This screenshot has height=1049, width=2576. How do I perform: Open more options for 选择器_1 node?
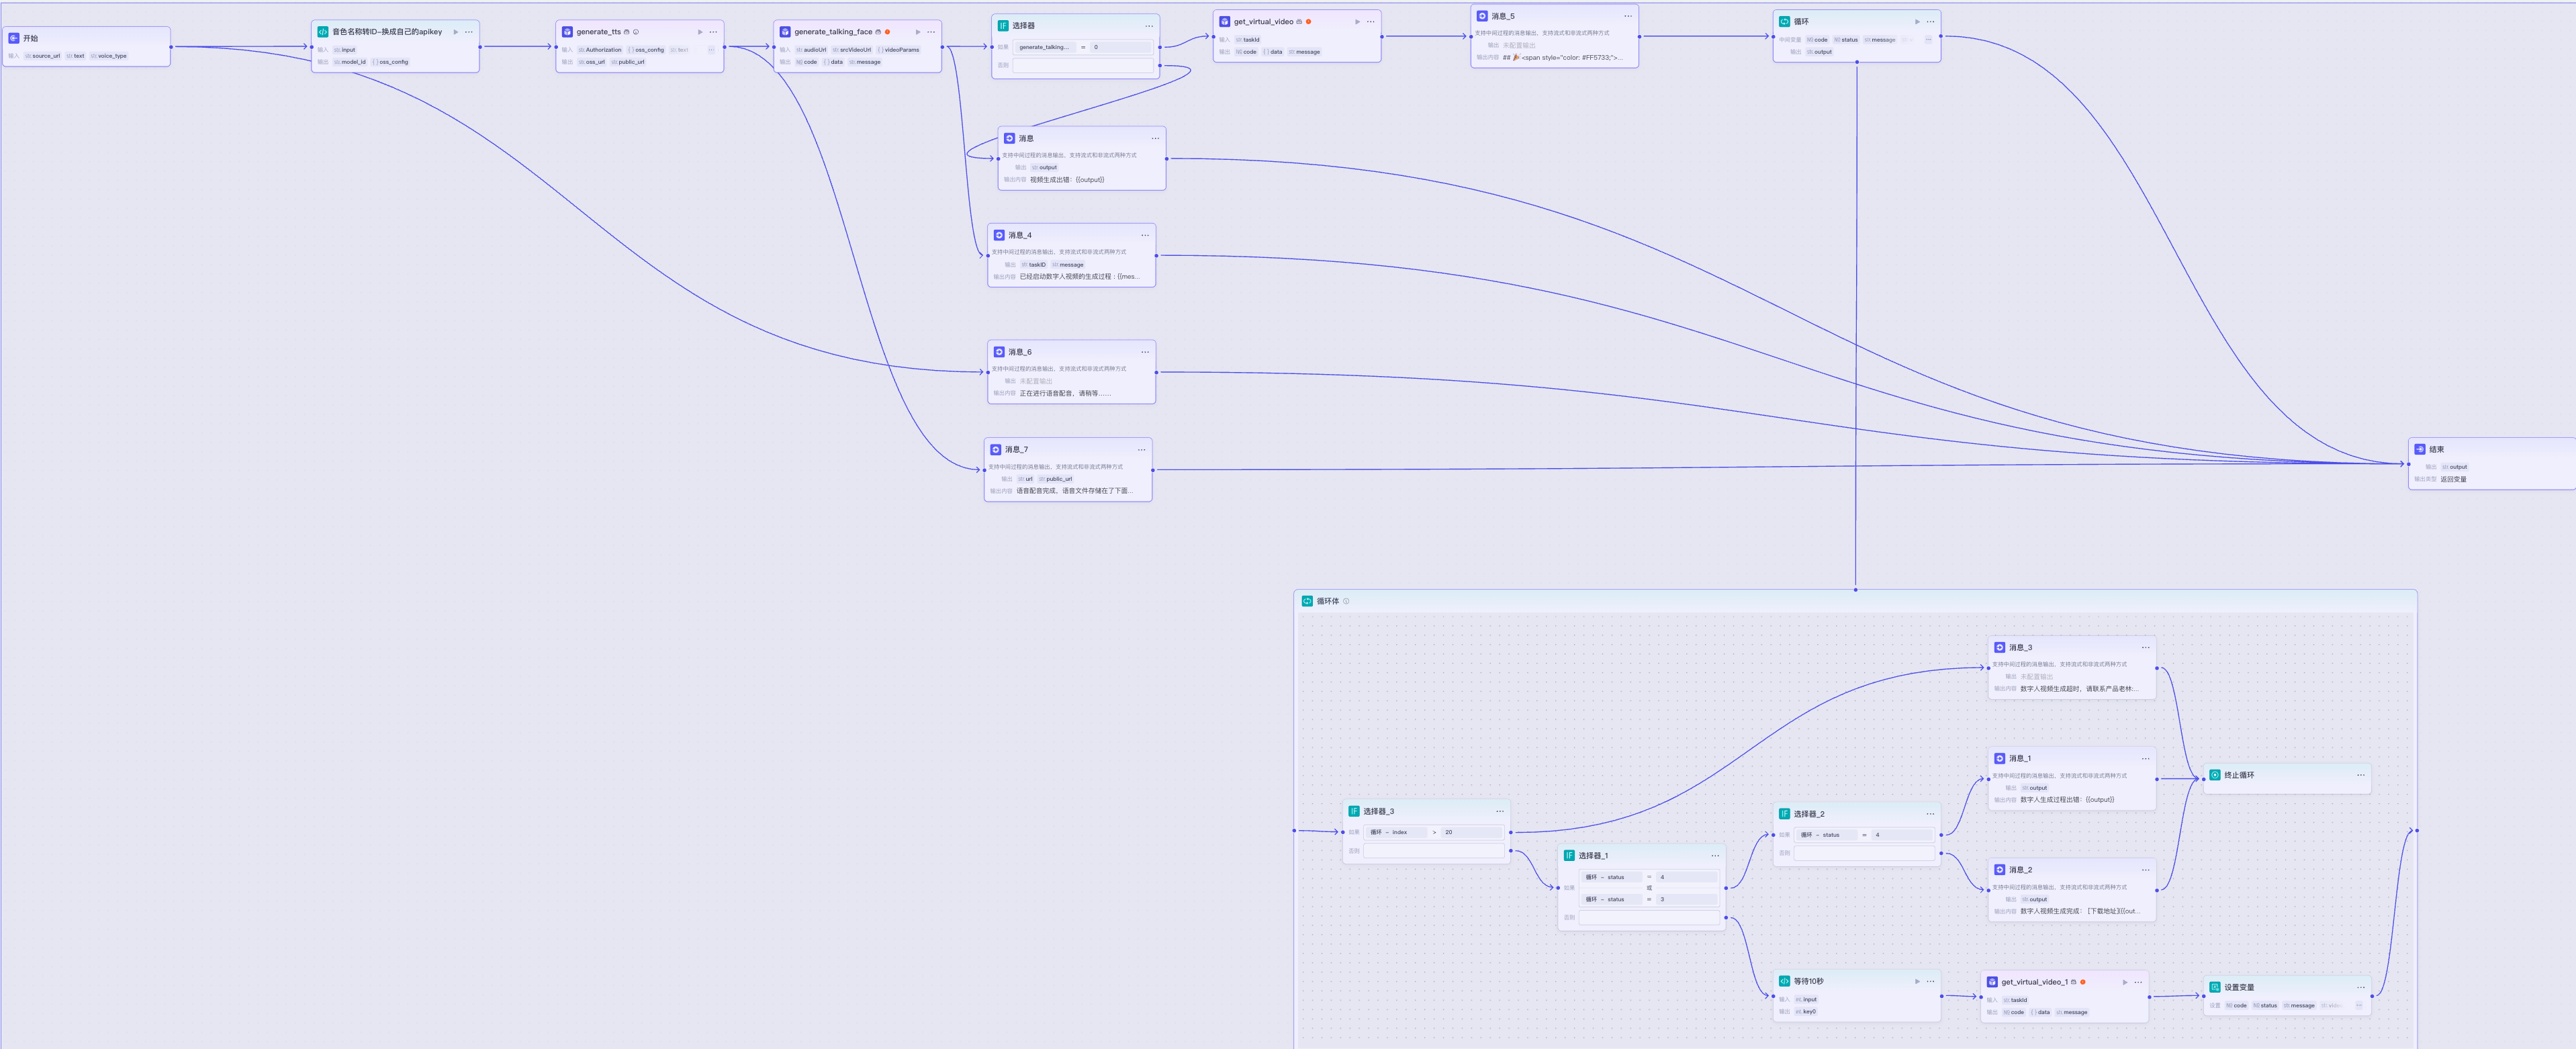[x=1715, y=855]
